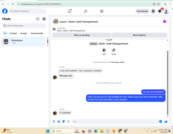Select the All chats filter

pyautogui.click(x=5, y=33)
